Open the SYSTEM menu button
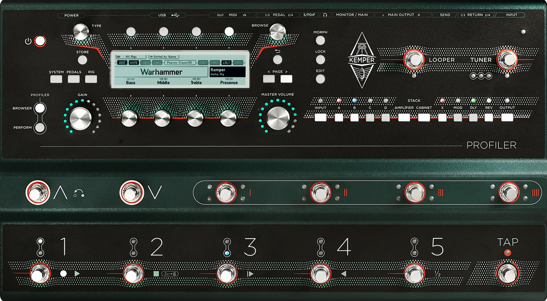Image resolution: width=547 pixels, height=301 pixels. point(56,79)
